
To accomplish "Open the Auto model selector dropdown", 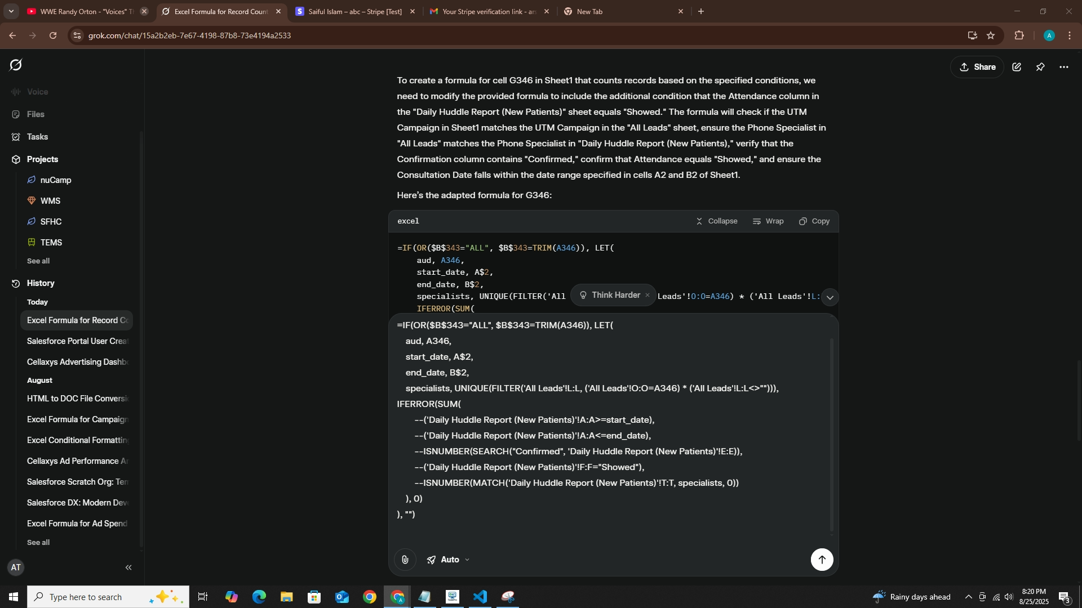I will [x=449, y=560].
